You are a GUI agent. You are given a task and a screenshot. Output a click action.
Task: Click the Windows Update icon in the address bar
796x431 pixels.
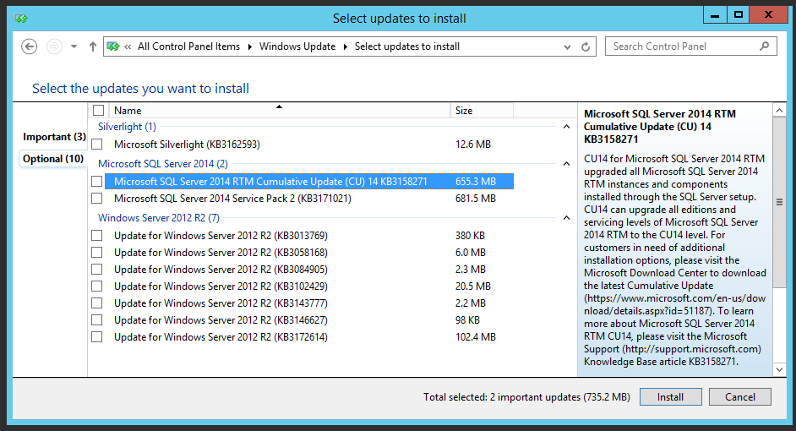(x=113, y=46)
